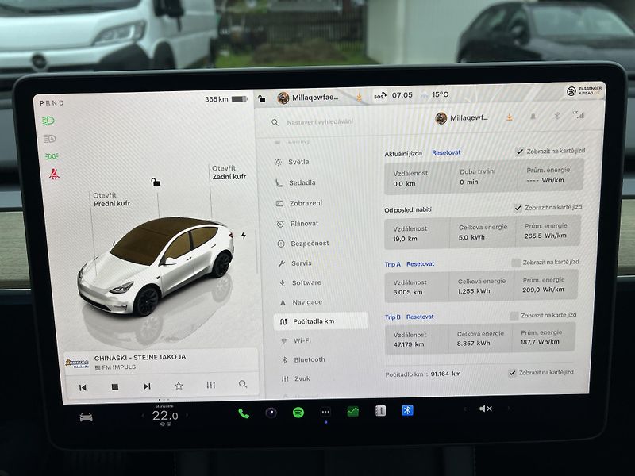Open driver profile in the top status bar
This screenshot has height=476, width=635.
click(x=307, y=98)
